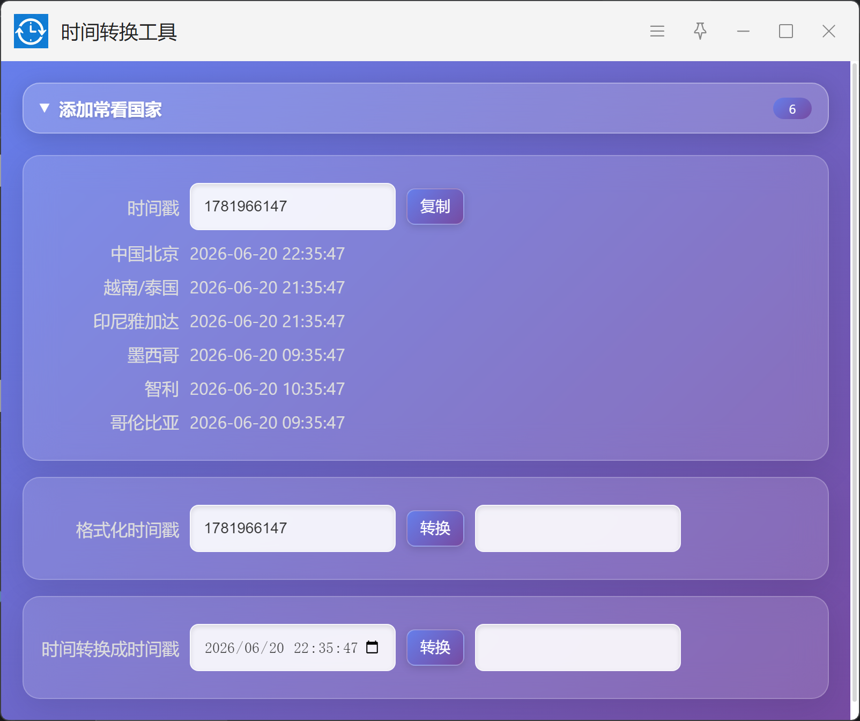
Task: Close the time converter window
Action: click(x=829, y=31)
